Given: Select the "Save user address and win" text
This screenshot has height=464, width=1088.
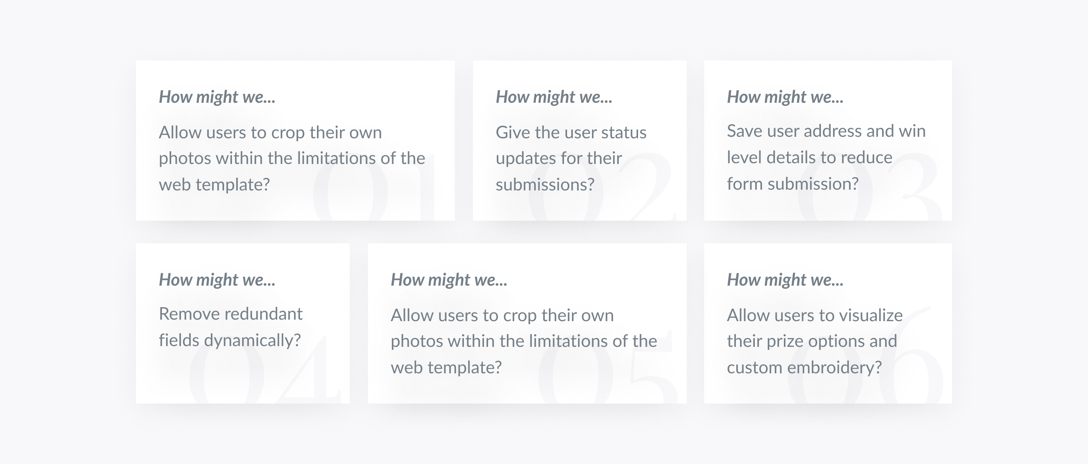Looking at the screenshot, I should (826, 131).
